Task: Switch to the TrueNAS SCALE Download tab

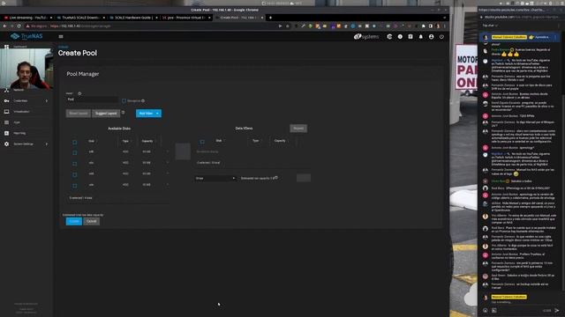Action: pos(81,18)
